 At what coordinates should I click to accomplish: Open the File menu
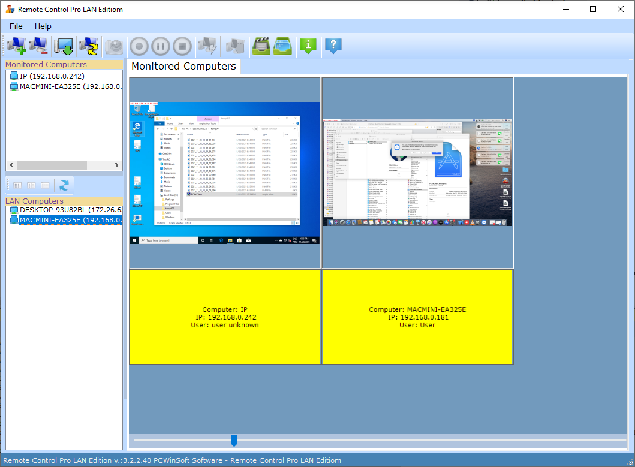coord(16,26)
